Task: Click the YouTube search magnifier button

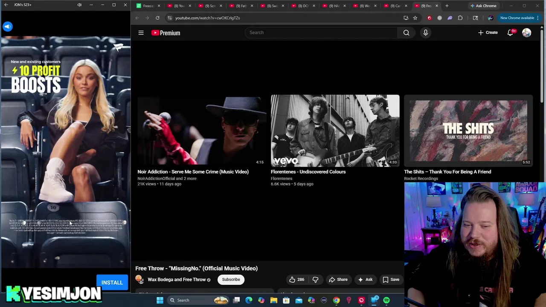Action: point(406,32)
